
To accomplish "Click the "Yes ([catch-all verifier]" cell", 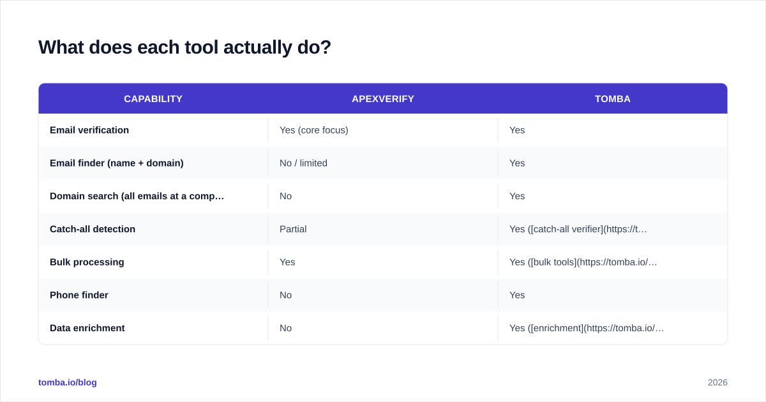I will click(x=578, y=229).
